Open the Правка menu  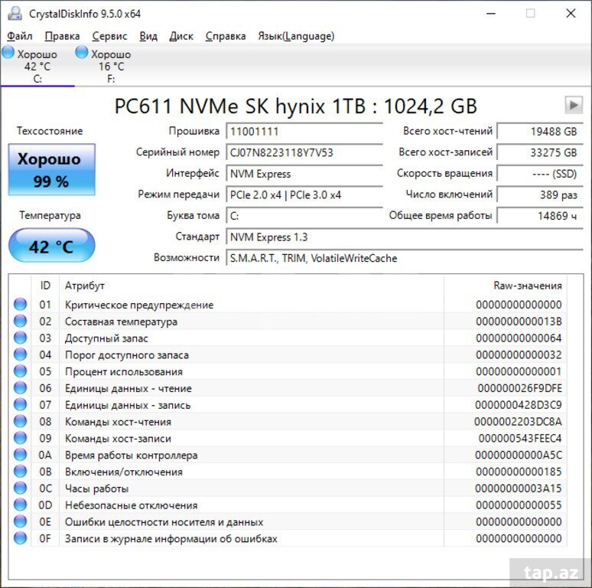(x=62, y=36)
